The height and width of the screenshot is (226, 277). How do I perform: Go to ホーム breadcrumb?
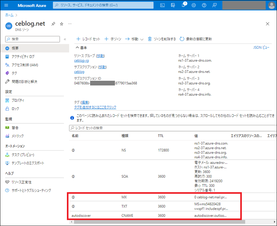(x=9, y=15)
